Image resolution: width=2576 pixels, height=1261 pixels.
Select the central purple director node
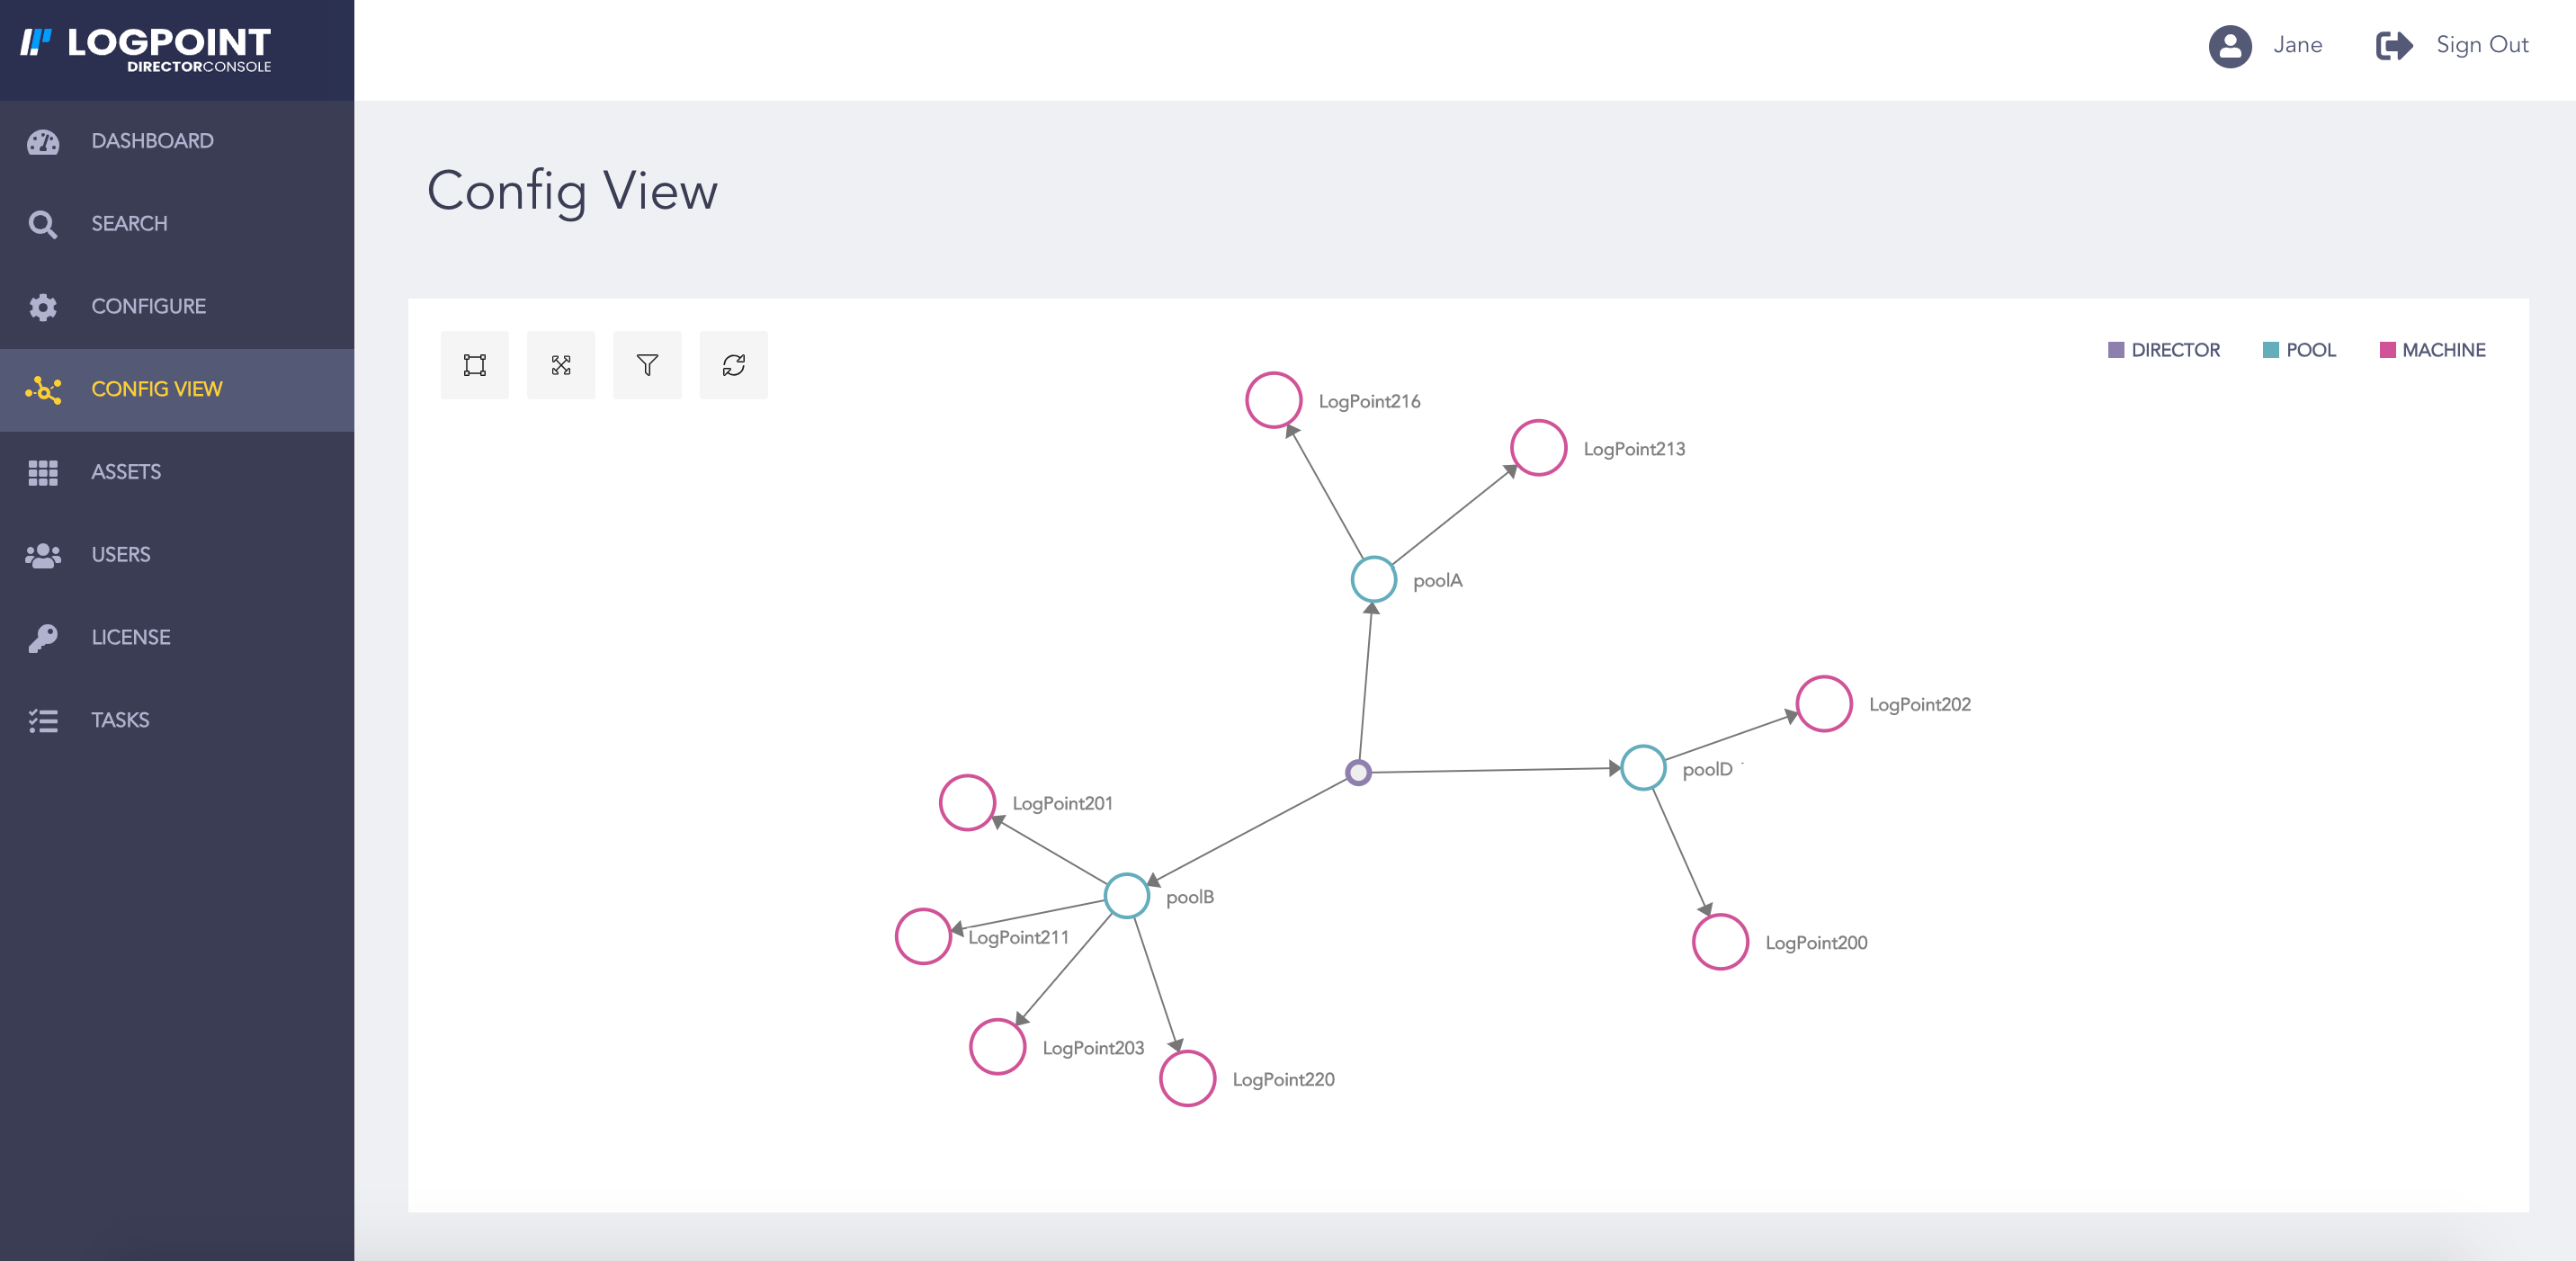point(1357,772)
